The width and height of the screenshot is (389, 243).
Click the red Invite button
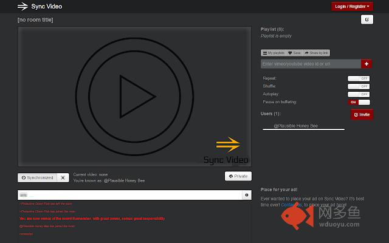pos(362,114)
